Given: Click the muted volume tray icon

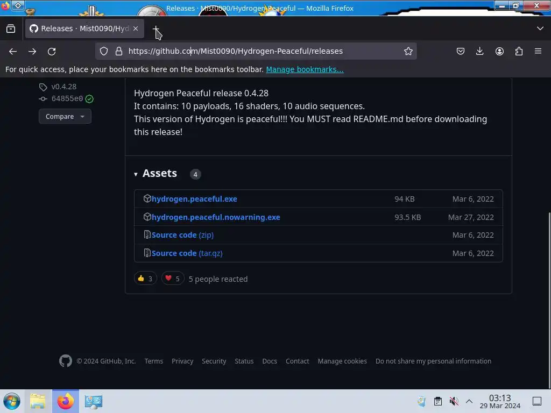Looking at the screenshot, I should [x=454, y=401].
